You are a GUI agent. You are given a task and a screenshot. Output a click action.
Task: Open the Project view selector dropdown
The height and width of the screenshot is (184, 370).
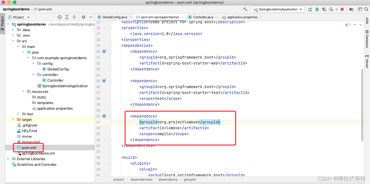[x=19, y=17]
